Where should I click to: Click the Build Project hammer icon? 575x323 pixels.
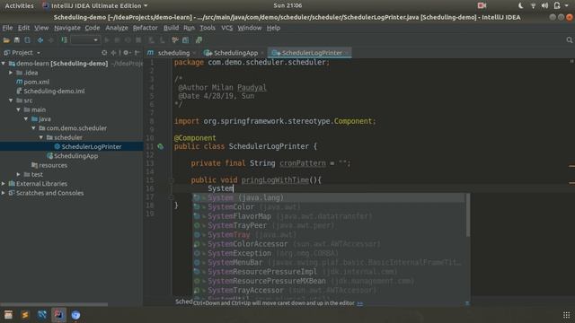65,39
